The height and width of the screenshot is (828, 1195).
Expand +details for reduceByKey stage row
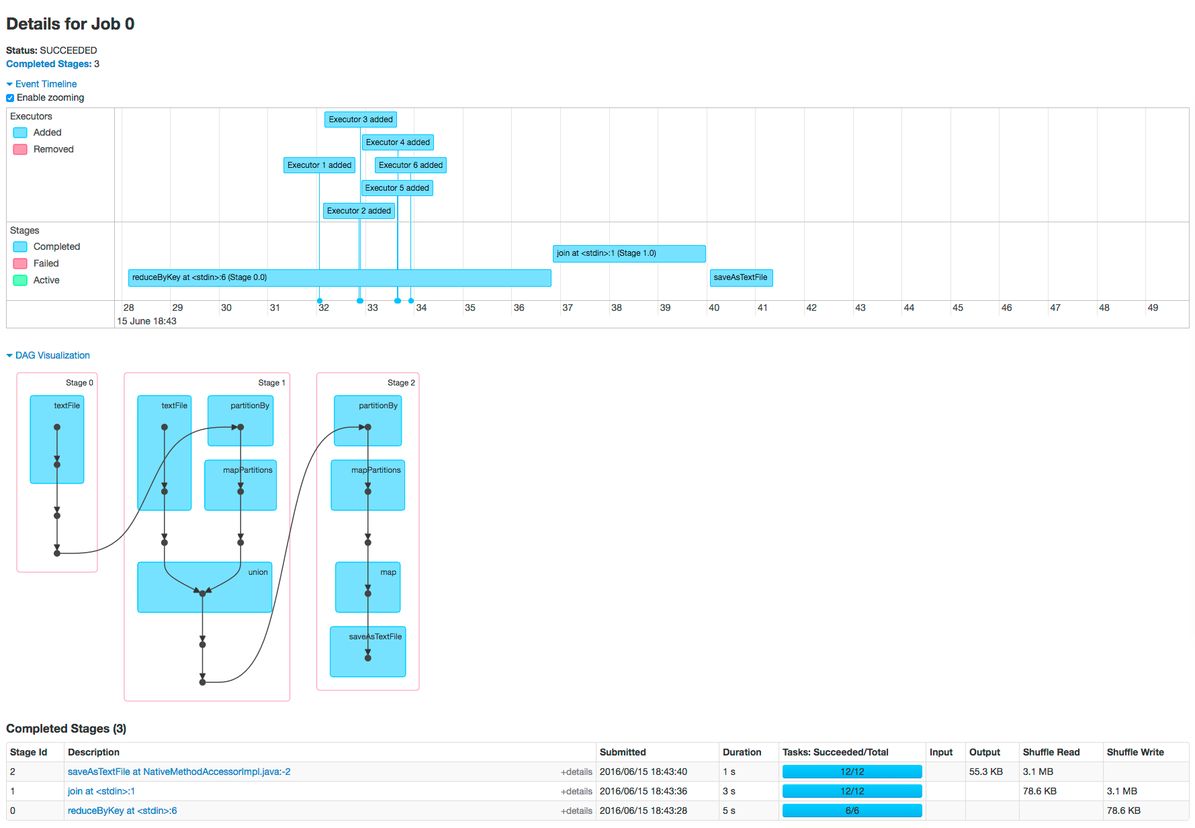click(576, 811)
